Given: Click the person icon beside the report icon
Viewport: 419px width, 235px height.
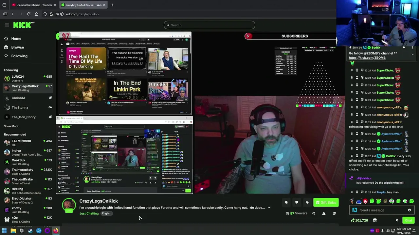Looking at the screenshot, I should 334,213.
